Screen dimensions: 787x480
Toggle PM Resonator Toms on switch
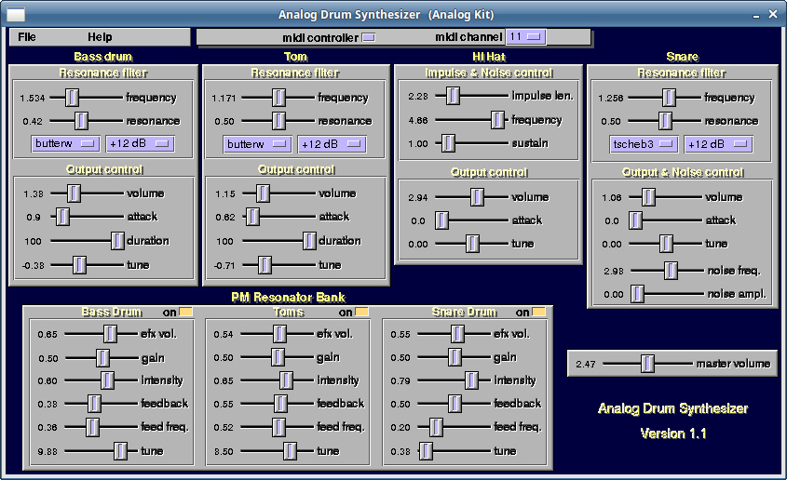361,313
